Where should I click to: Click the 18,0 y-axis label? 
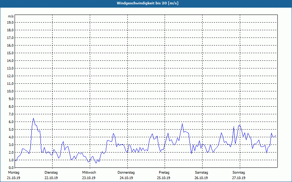point(11,30)
